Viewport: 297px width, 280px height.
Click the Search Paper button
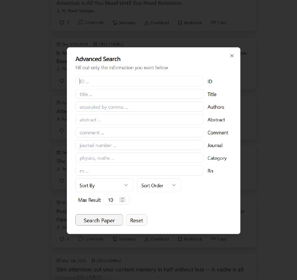pos(99,220)
